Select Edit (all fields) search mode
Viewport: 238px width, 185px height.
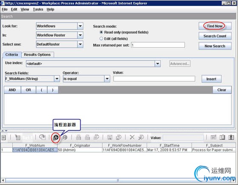pyautogui.click(x=101, y=39)
